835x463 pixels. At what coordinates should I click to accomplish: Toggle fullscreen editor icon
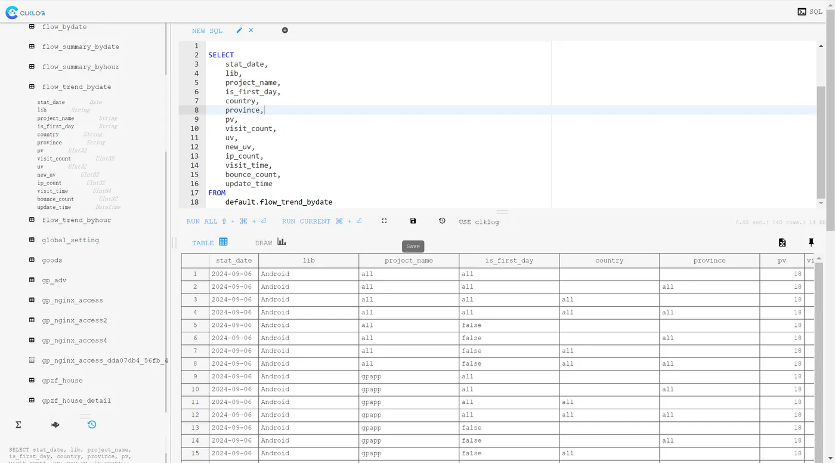click(x=384, y=221)
